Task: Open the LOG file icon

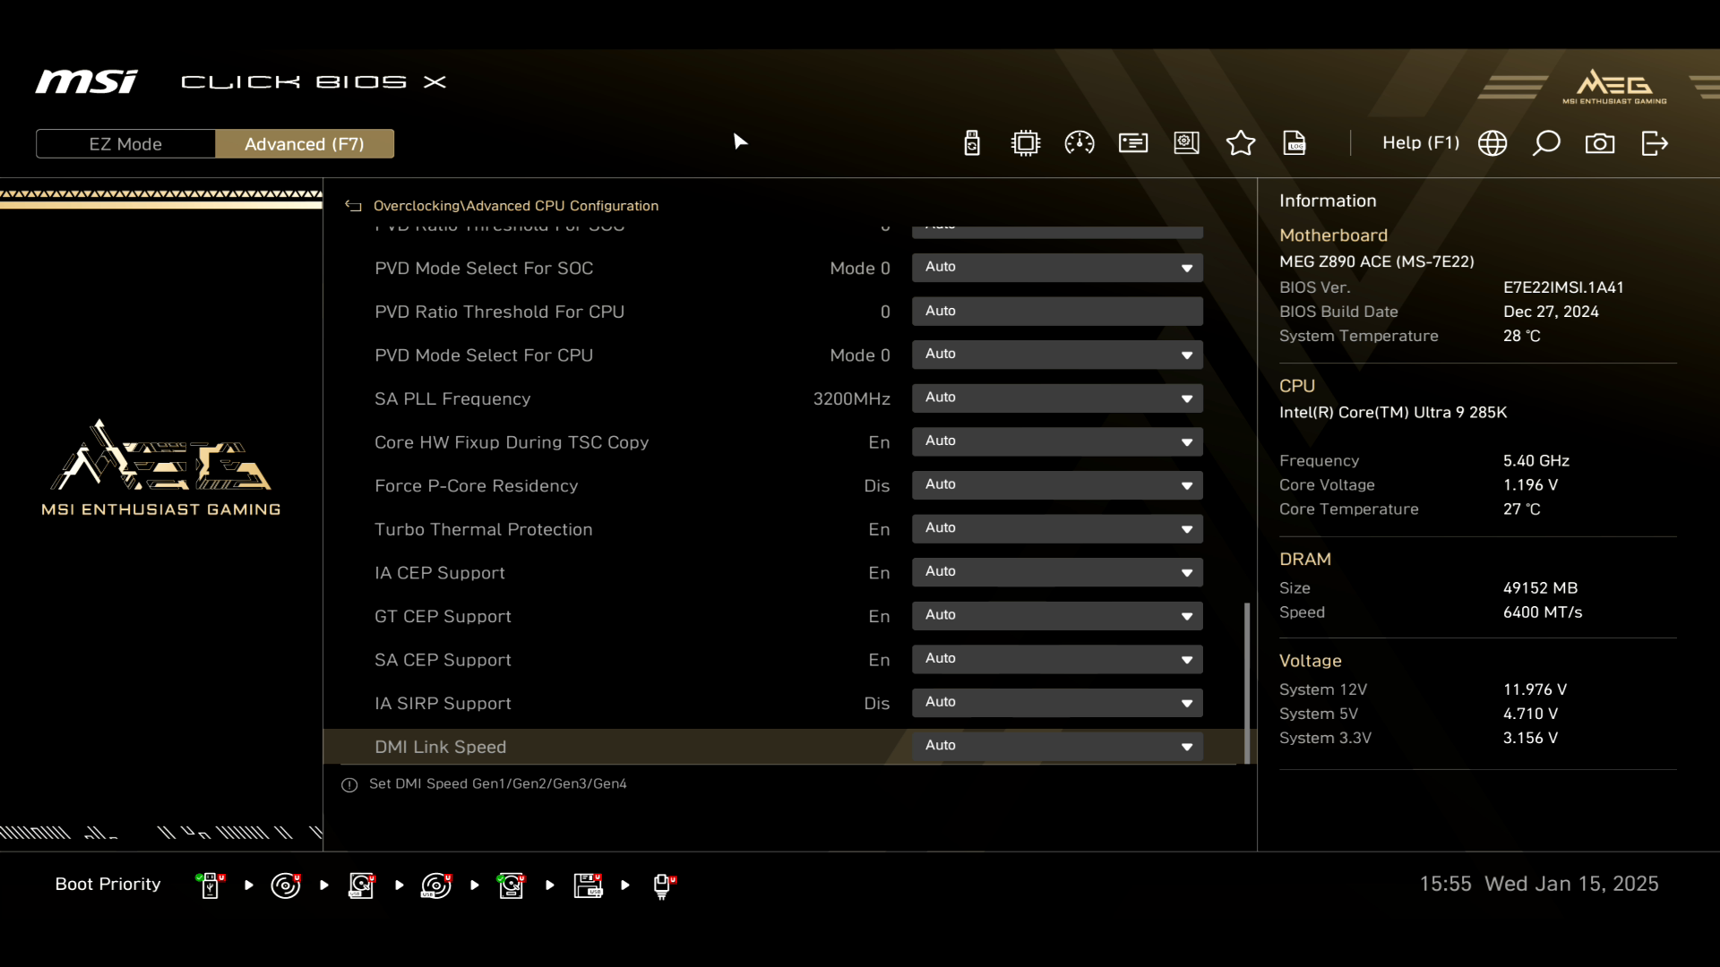Action: tap(1294, 143)
